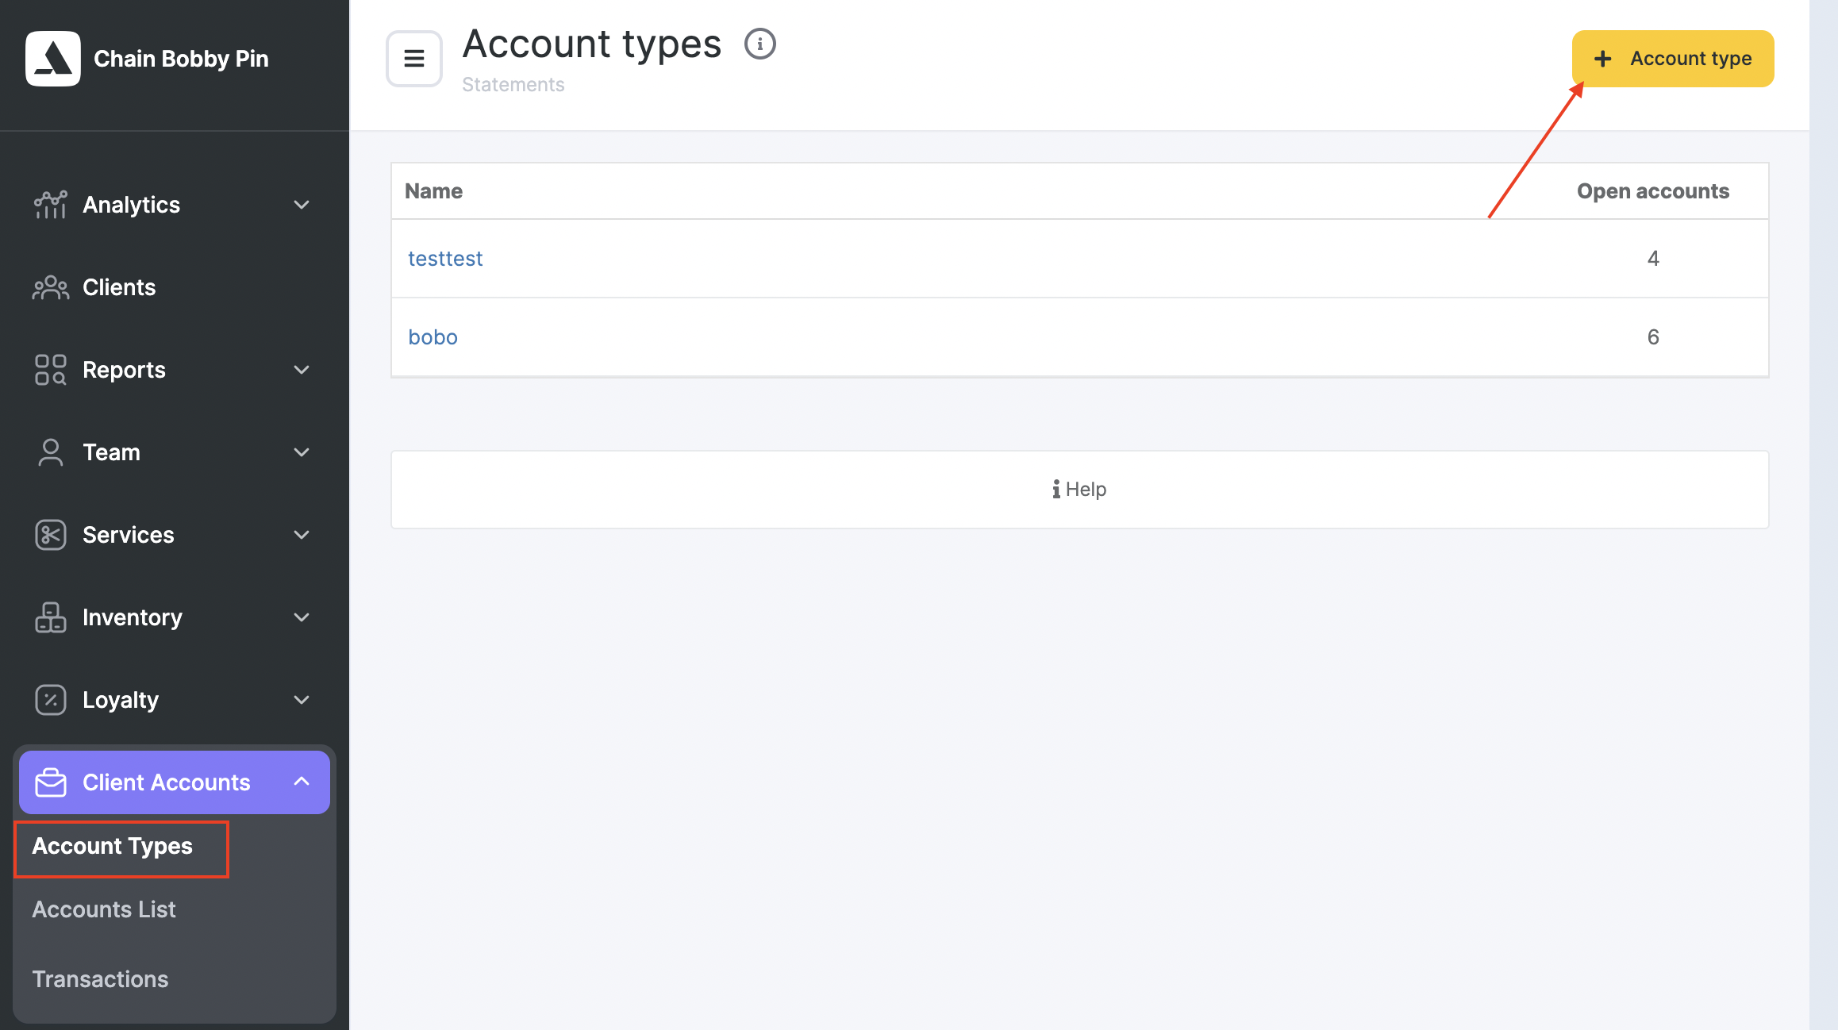
Task: Expand the Analytics menu chevron
Action: click(302, 205)
